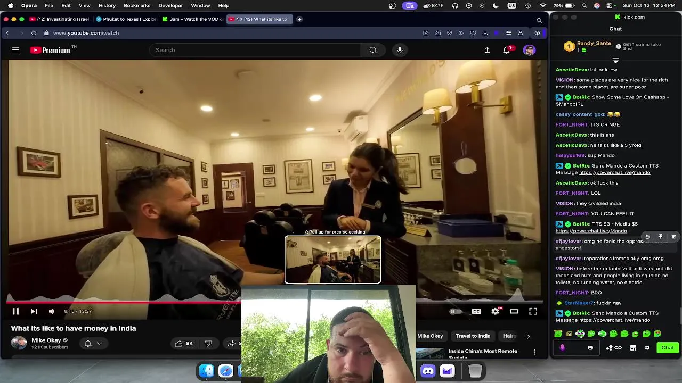
Task: Click the seek preview thumbnail
Action: tap(333, 260)
